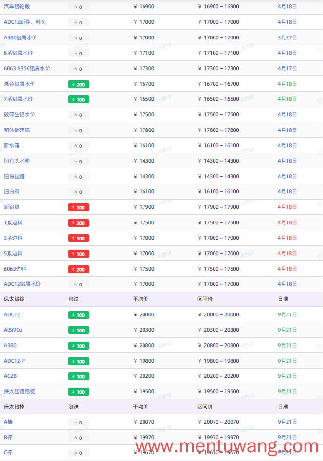Click the green down 100 badge for ADC12-F
The image size is (323, 461).
78,361
